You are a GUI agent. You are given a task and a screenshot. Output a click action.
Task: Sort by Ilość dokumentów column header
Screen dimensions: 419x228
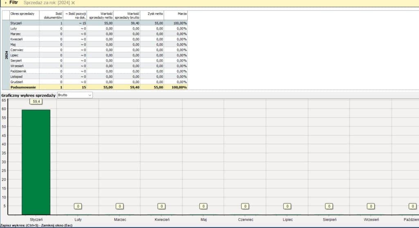point(51,16)
